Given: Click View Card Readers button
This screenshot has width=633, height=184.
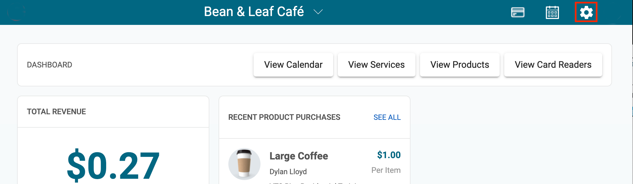Looking at the screenshot, I should 553,65.
